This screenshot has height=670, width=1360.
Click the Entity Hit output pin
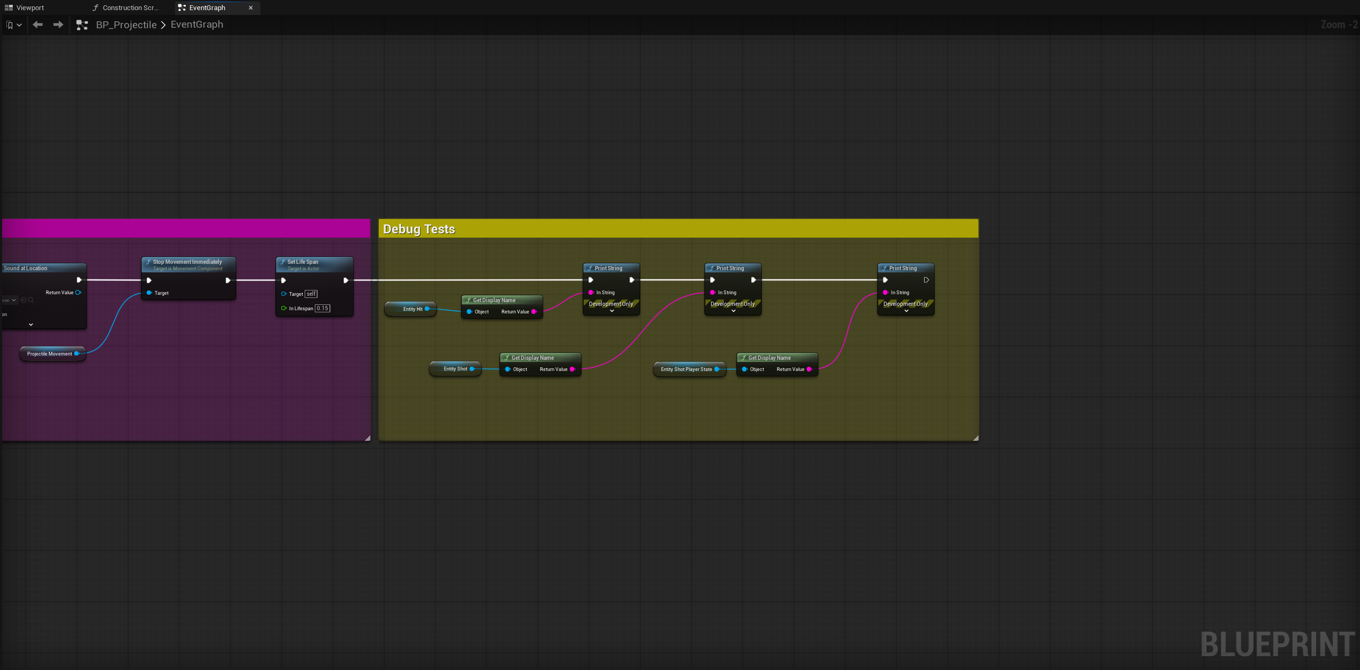pyautogui.click(x=427, y=309)
